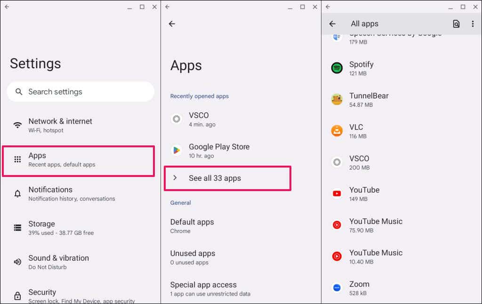Open Google Play Store app info
Screen dimensions: 482x304
pyautogui.click(x=241, y=151)
